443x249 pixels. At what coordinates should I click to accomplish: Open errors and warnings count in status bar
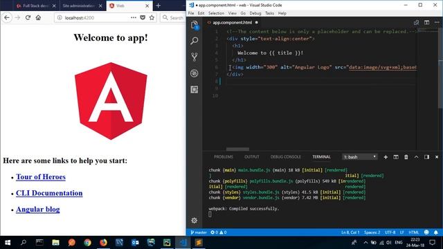tap(219, 232)
